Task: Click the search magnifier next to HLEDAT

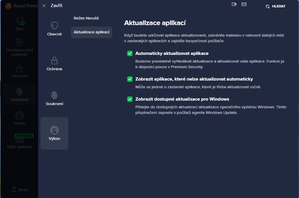Action: coord(267,6)
